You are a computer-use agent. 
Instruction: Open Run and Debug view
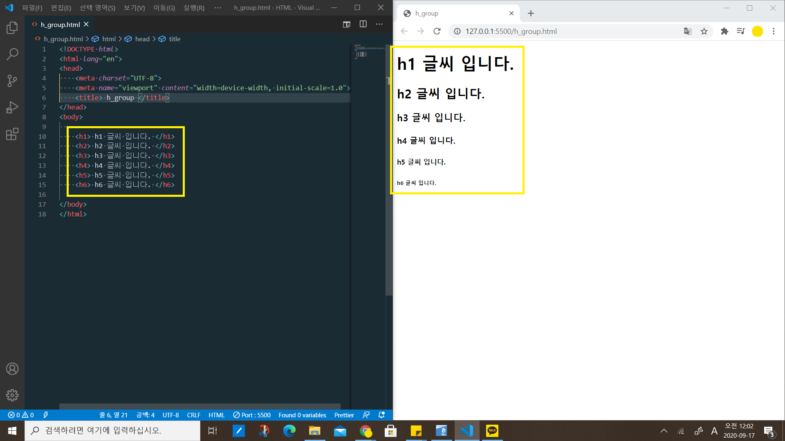point(12,107)
